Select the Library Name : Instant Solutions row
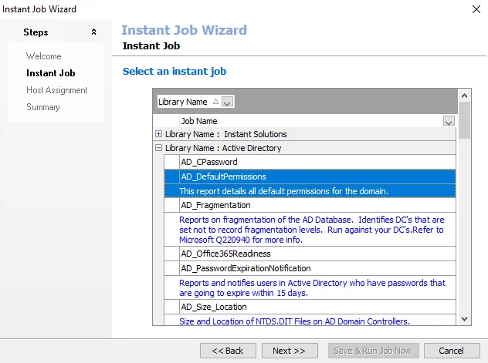 (x=305, y=134)
